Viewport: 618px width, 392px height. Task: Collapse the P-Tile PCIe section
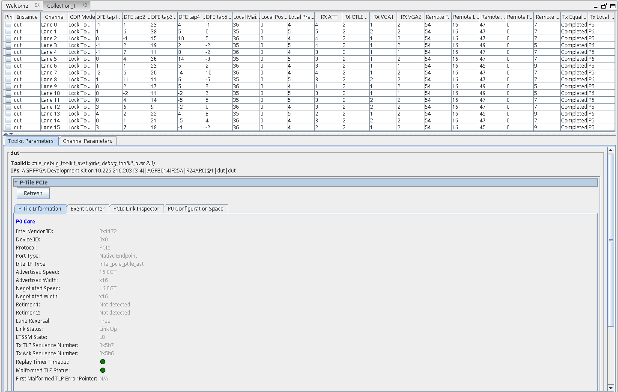click(x=16, y=182)
